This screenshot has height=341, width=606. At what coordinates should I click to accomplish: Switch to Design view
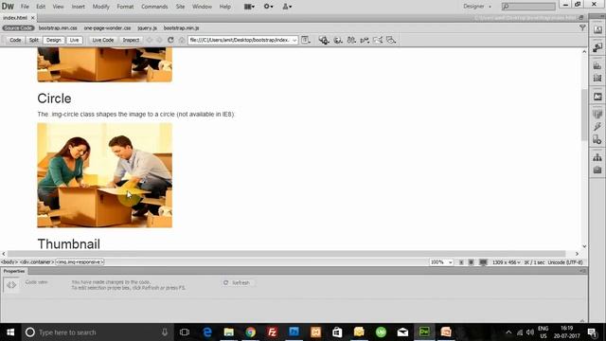(53, 40)
